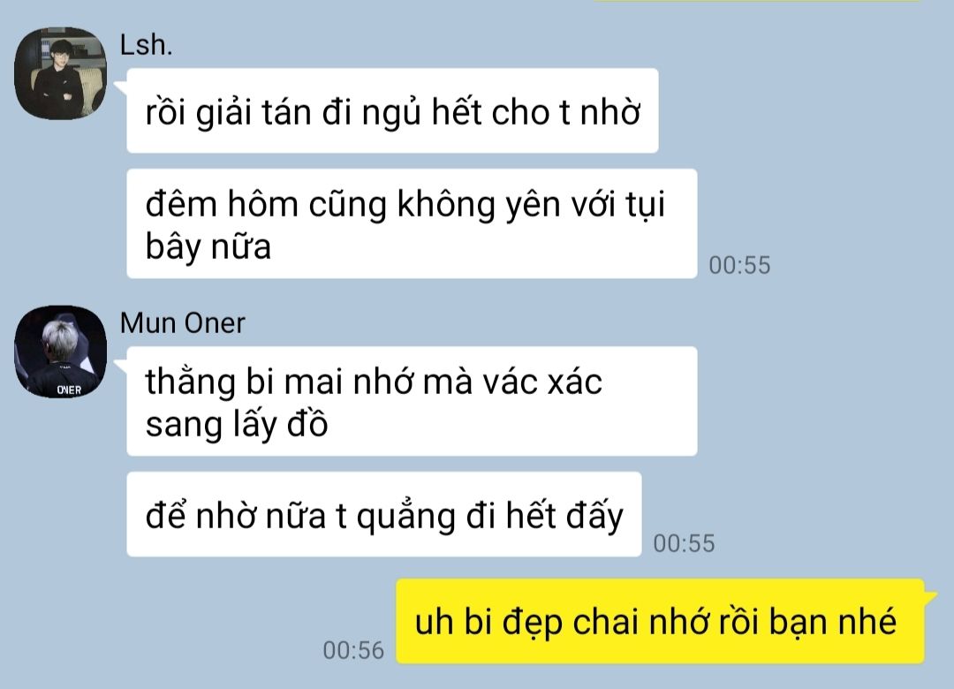Viewport: 954px width, 689px height.
Task: Select yellow message 'uh bi đẹp chai nhớ rồi bạn nhé'
Action: pyautogui.click(x=660, y=622)
